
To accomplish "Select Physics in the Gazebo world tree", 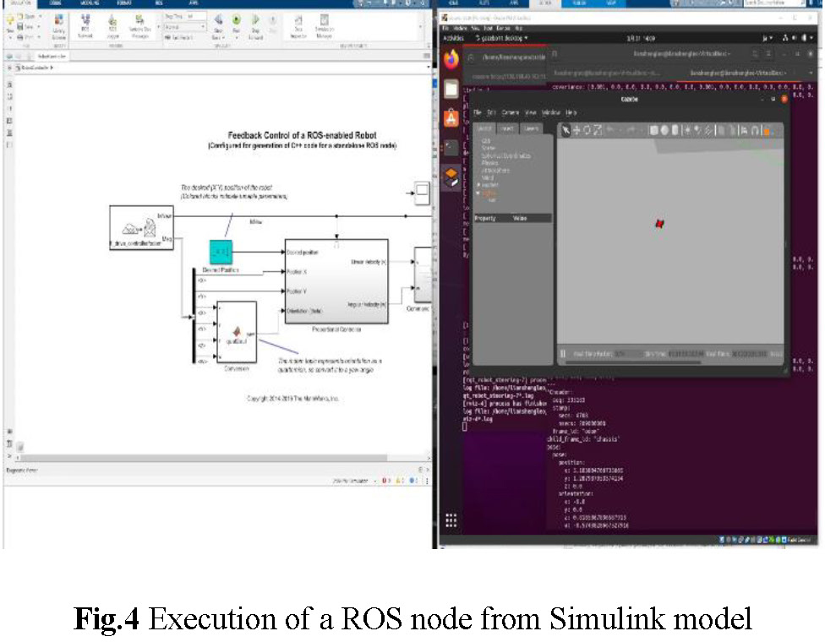I will click(x=490, y=163).
